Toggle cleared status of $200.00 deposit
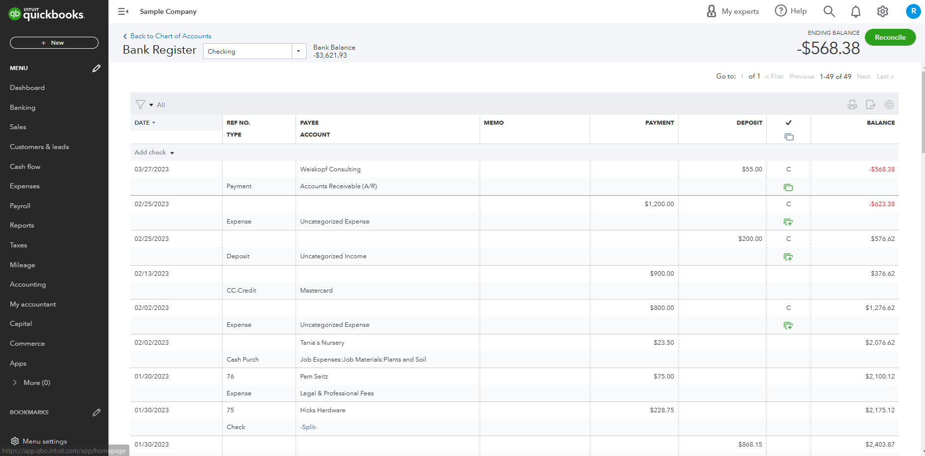This screenshot has width=925, height=456. 788,239
